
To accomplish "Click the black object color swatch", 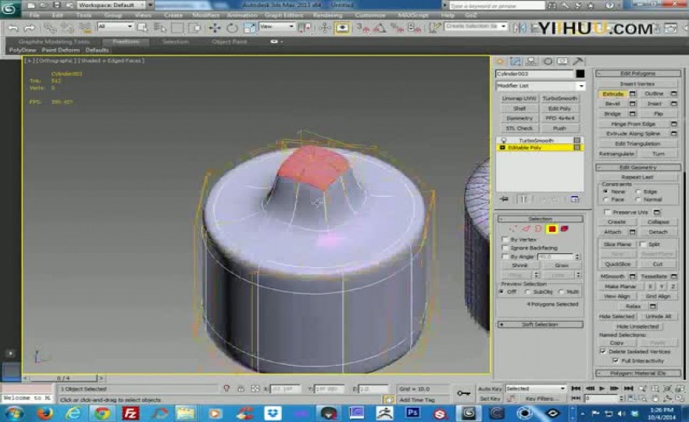I will tap(580, 73).
